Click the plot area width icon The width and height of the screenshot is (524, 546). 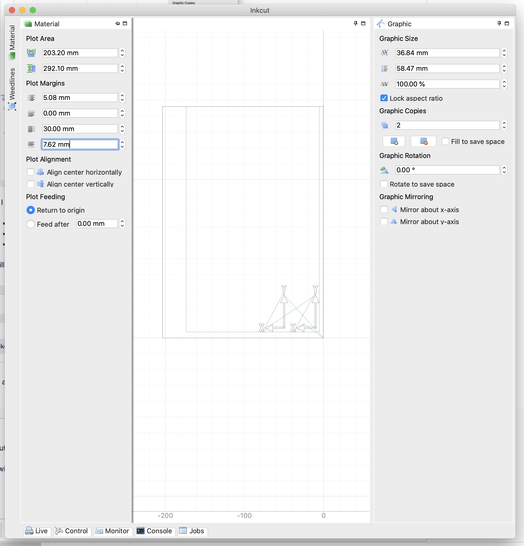(x=31, y=53)
